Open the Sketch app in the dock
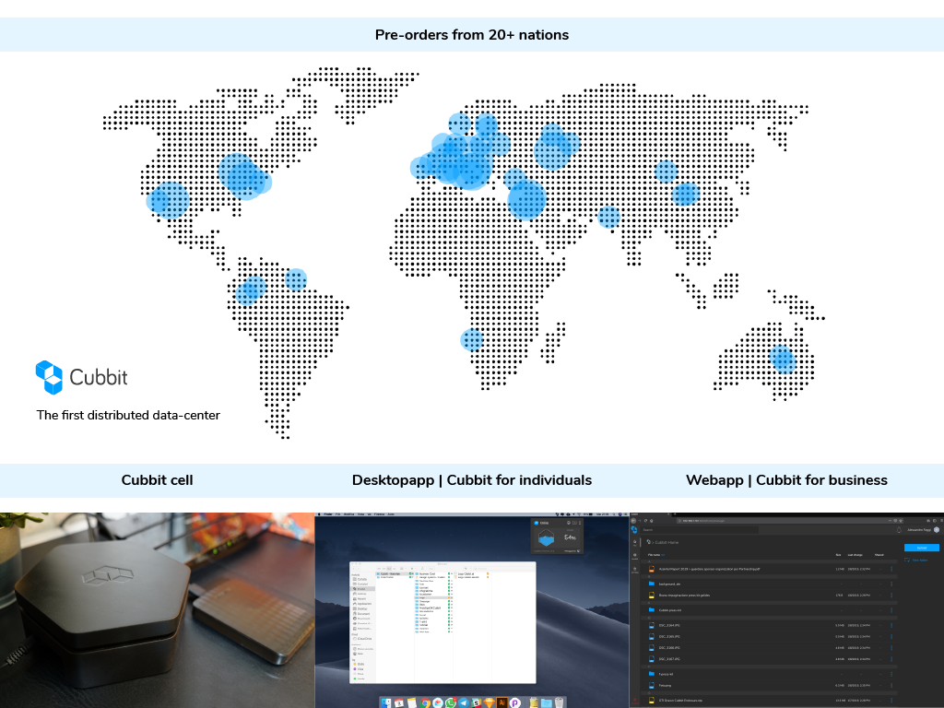Viewport: 944px width, 708px height. coord(490,702)
